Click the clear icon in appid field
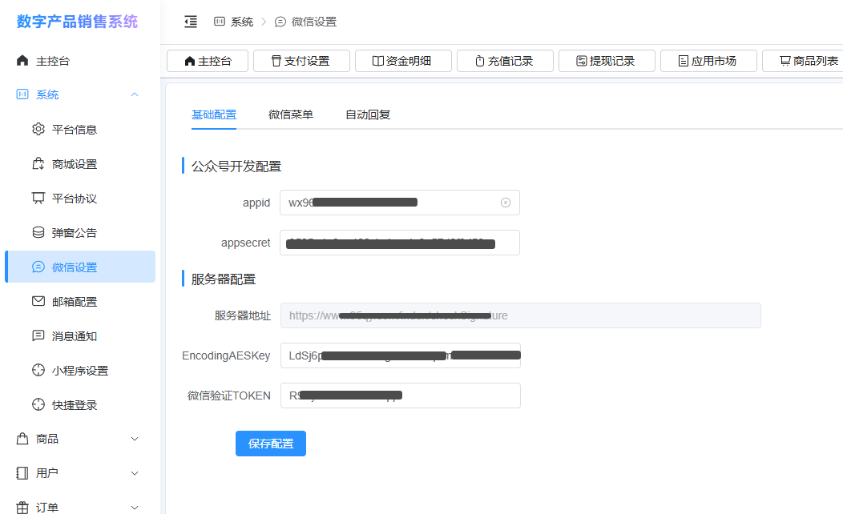Image resolution: width=843 pixels, height=514 pixels. click(x=506, y=203)
